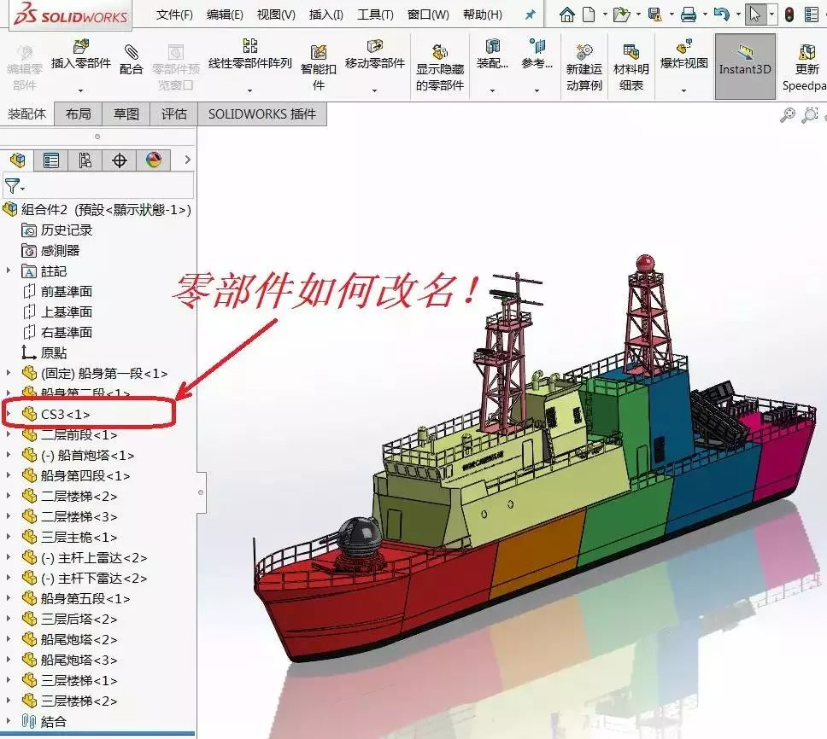The height and width of the screenshot is (739, 827).
Task: Pin the menu bar with pushpin icon
Action: pos(530,15)
